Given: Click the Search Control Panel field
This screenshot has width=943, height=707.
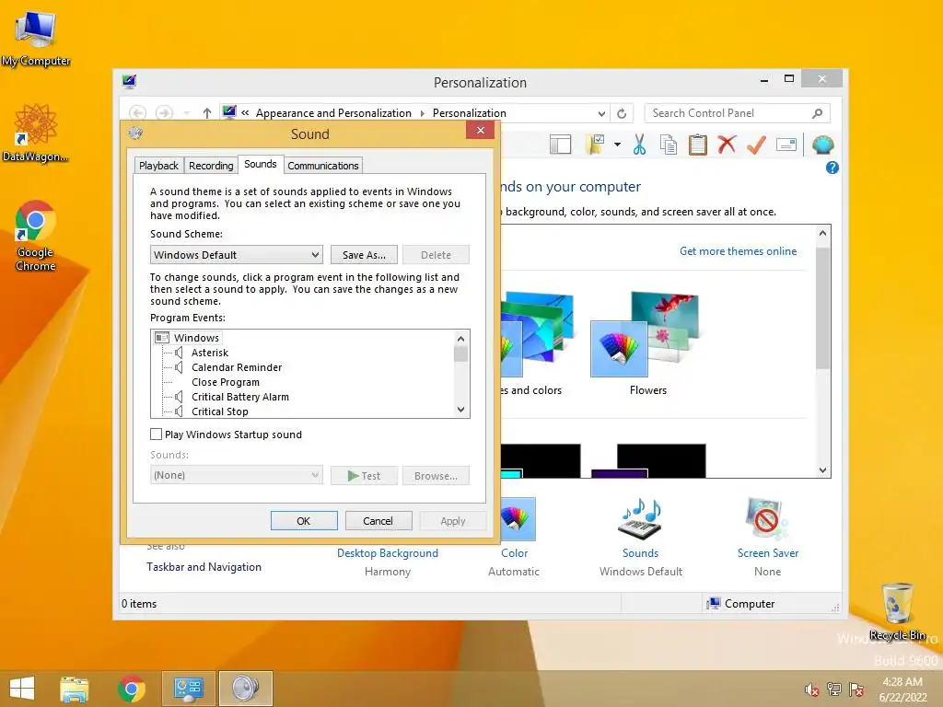Looking at the screenshot, I should (x=737, y=113).
